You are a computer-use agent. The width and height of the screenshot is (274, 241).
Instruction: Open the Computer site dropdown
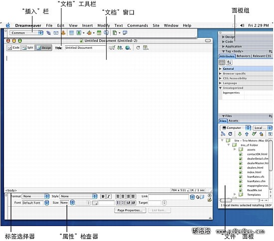(x=235, y=128)
